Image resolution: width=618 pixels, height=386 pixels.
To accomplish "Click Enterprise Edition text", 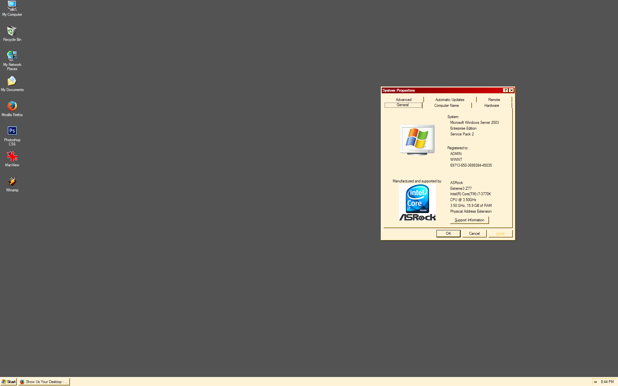I will pyautogui.click(x=463, y=128).
